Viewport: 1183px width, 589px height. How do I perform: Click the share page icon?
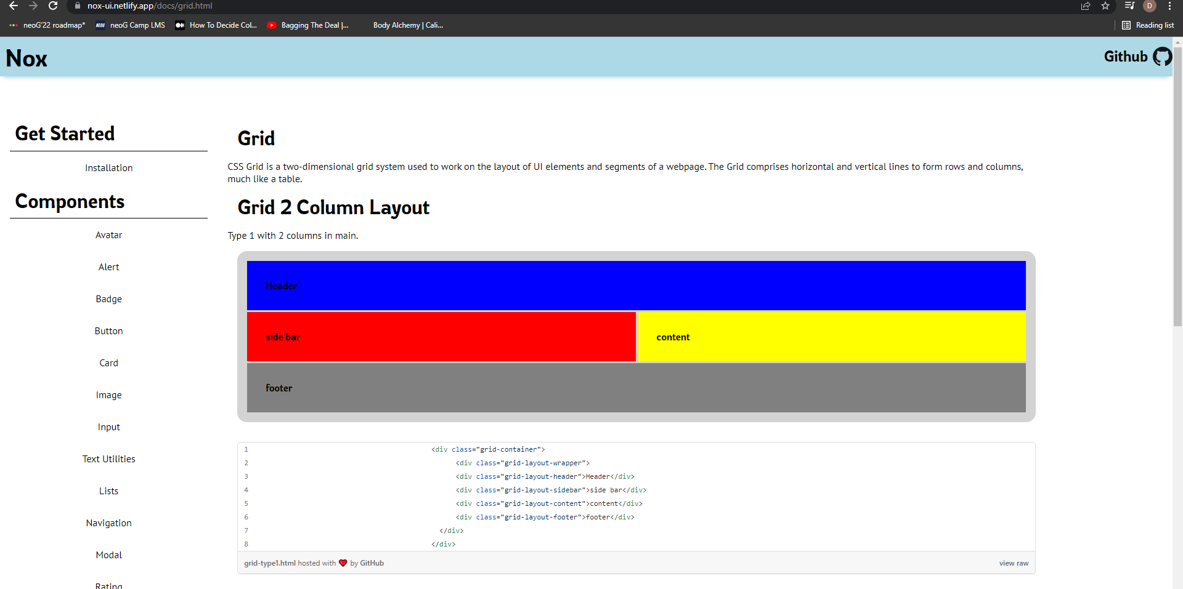click(x=1086, y=6)
